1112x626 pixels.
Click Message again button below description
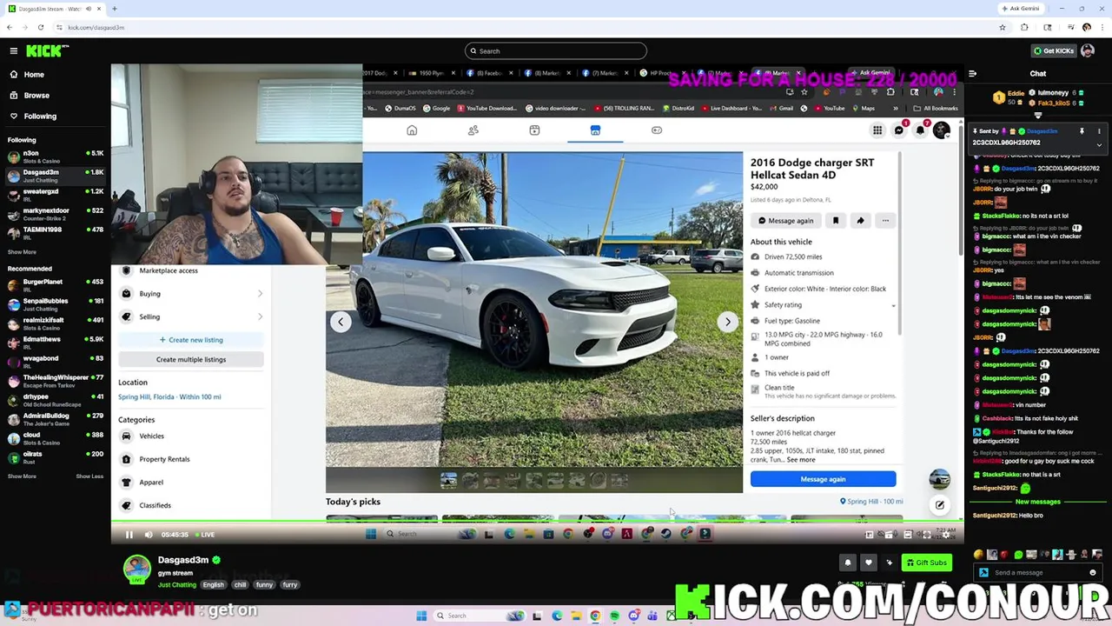[x=823, y=479]
